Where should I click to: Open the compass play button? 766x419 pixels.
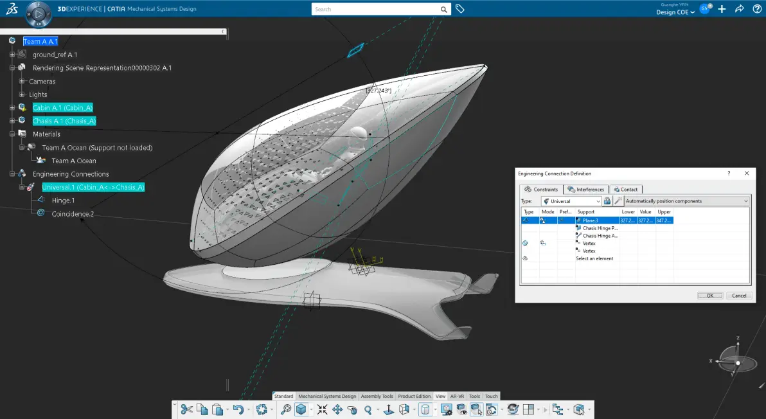coord(38,14)
